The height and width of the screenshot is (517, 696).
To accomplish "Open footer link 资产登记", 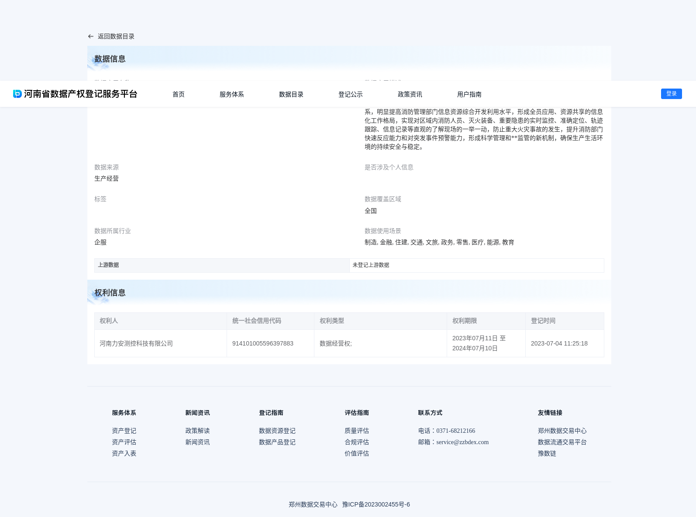I will point(124,431).
